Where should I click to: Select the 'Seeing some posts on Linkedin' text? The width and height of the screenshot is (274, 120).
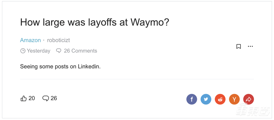(60, 67)
